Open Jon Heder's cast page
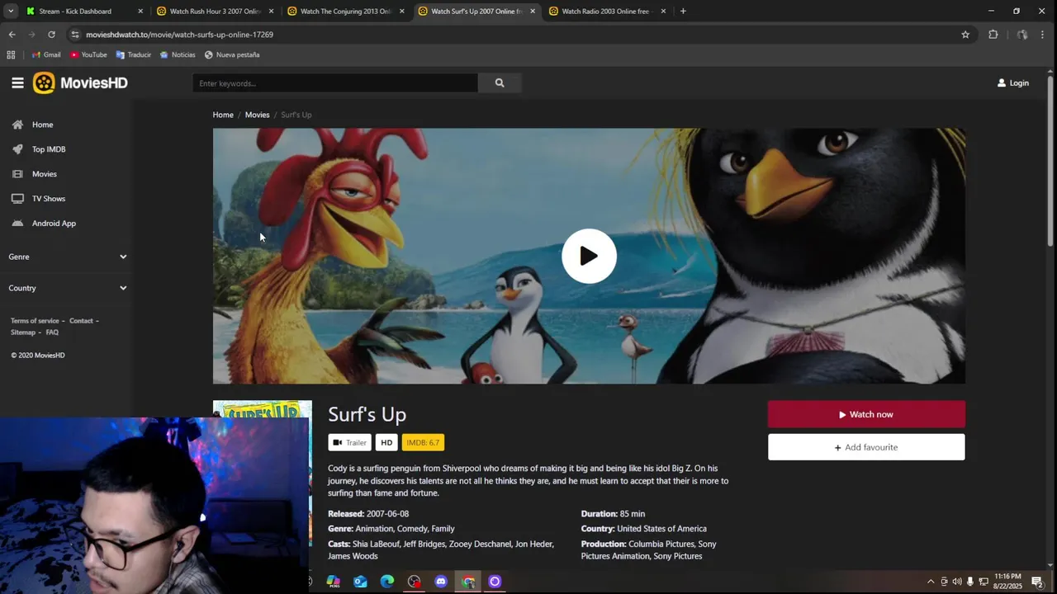The width and height of the screenshot is (1057, 594). click(534, 544)
